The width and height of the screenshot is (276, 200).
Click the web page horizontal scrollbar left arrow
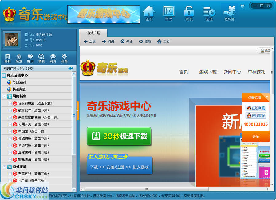pyautogui.click(x=82, y=189)
